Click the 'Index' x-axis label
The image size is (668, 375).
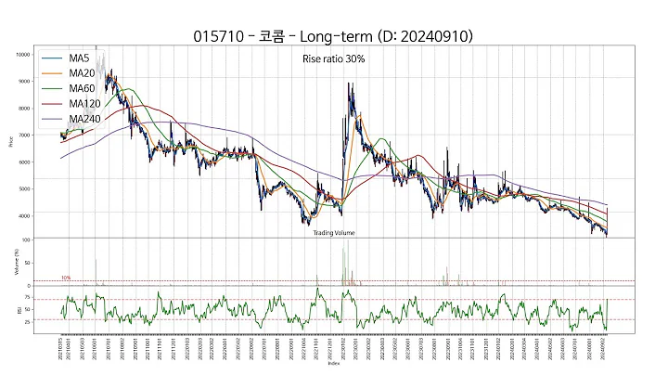[334, 364]
